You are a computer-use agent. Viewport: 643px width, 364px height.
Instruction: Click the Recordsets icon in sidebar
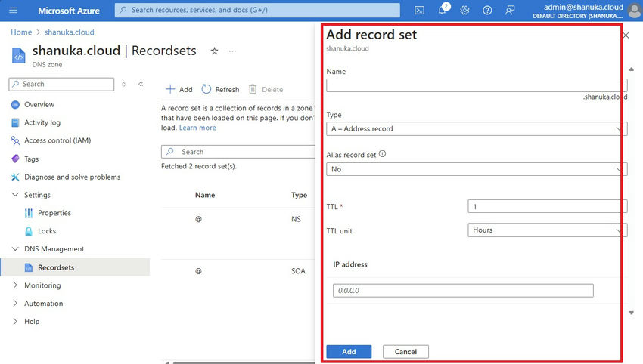29,267
